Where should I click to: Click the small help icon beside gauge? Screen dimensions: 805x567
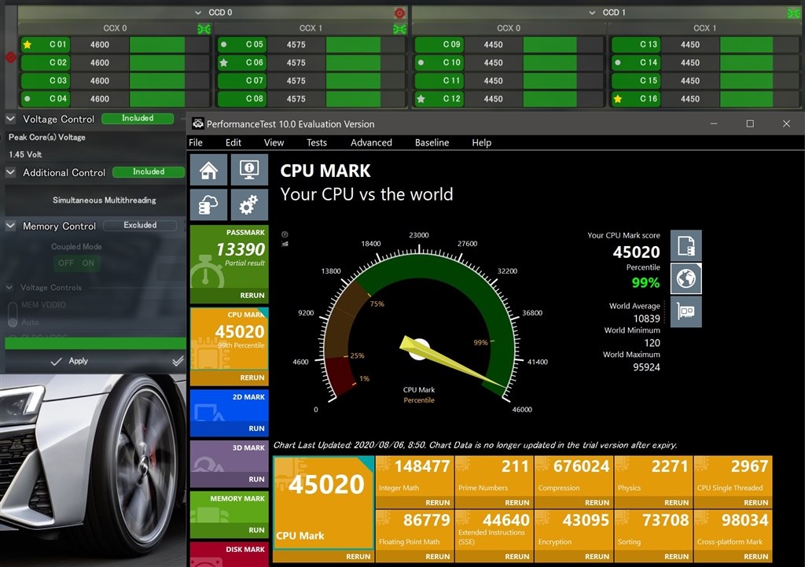pos(285,234)
